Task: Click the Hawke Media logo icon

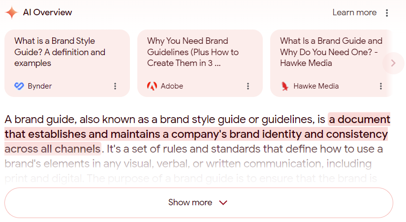Action: (285, 86)
